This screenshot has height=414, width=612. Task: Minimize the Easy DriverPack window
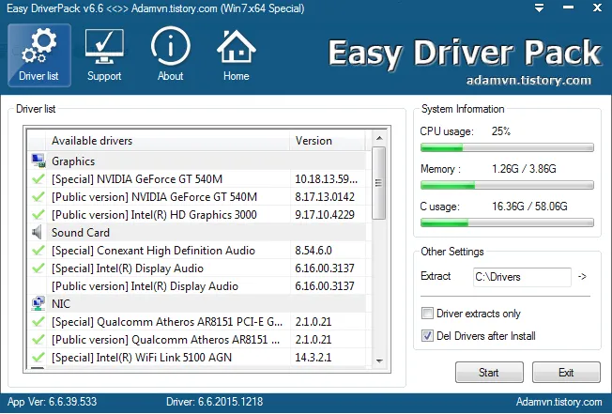click(x=568, y=8)
